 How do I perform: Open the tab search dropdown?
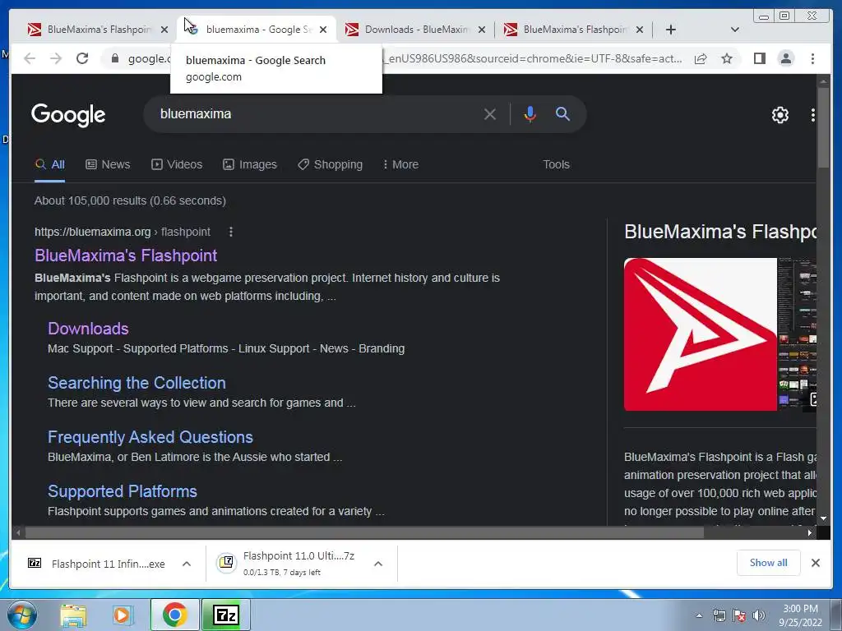pos(734,30)
